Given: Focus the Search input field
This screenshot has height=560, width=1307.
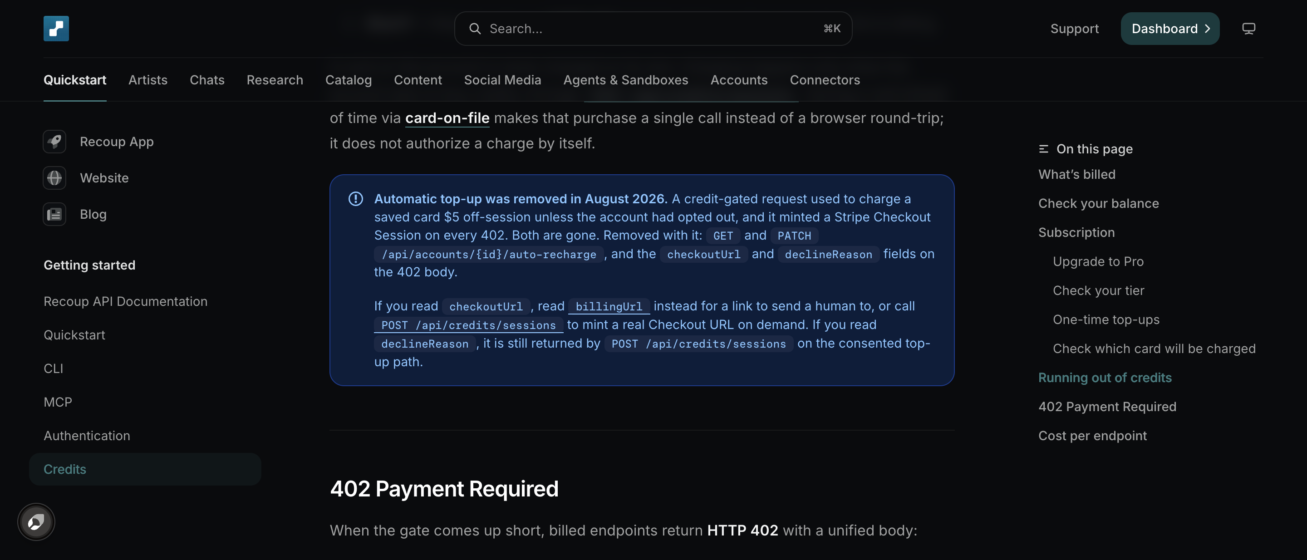Looking at the screenshot, I should [x=653, y=29].
